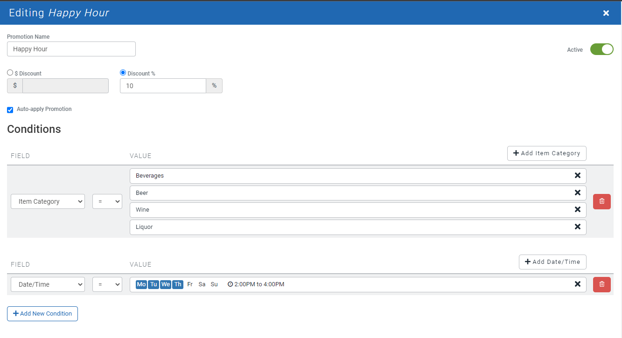The image size is (622, 338).
Task: Deselect the Monday day chip
Action: (x=141, y=284)
